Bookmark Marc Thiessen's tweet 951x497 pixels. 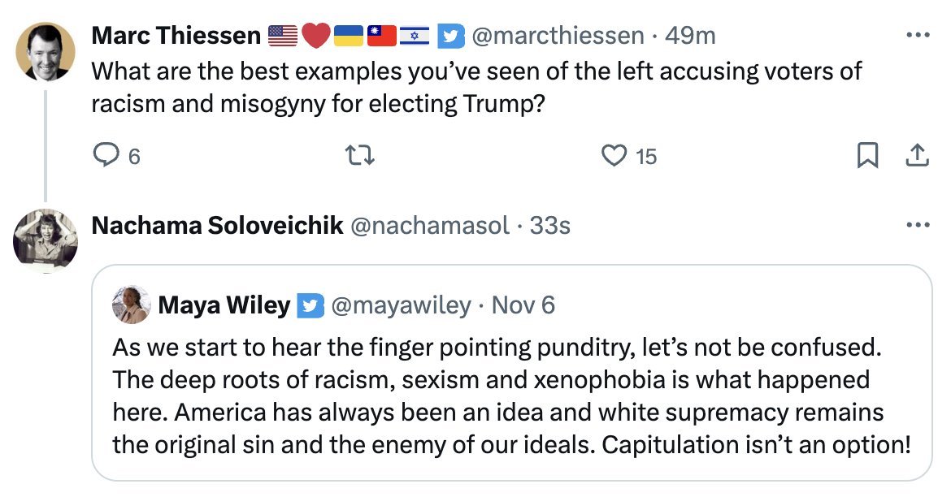pos(867,155)
